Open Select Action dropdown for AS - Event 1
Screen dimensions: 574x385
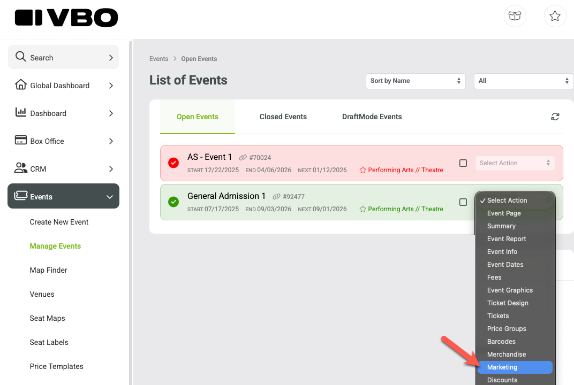515,163
